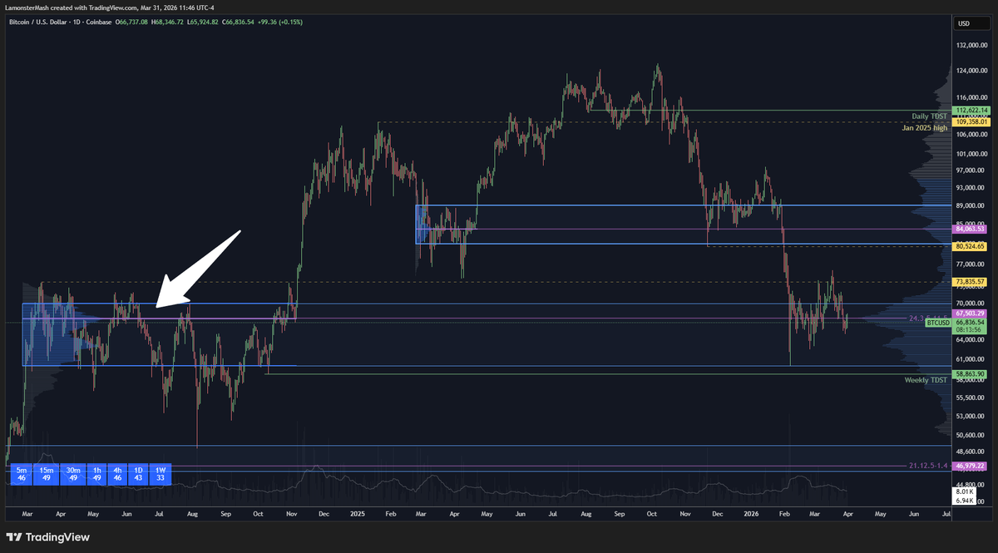The height and width of the screenshot is (553, 998).
Task: Click the 70,000.00 price axis label
Action: [970, 304]
